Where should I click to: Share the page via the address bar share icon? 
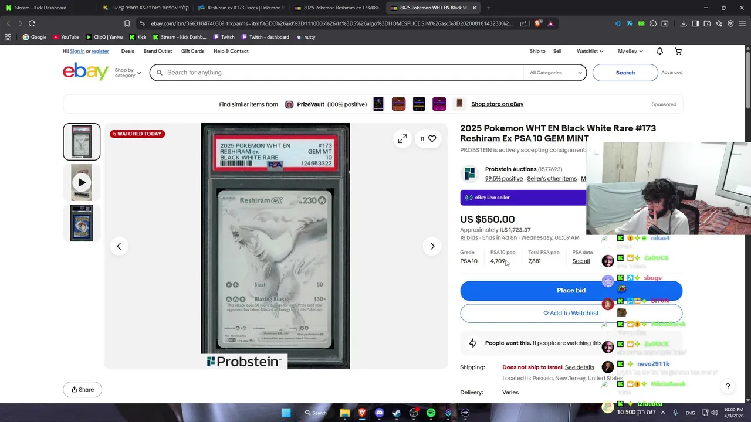(523, 23)
